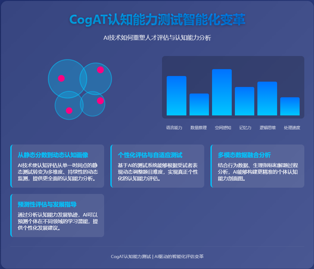Screen dimensions: 314x269
Task: Click the shortest 处理速度 bar
Action: (290, 106)
